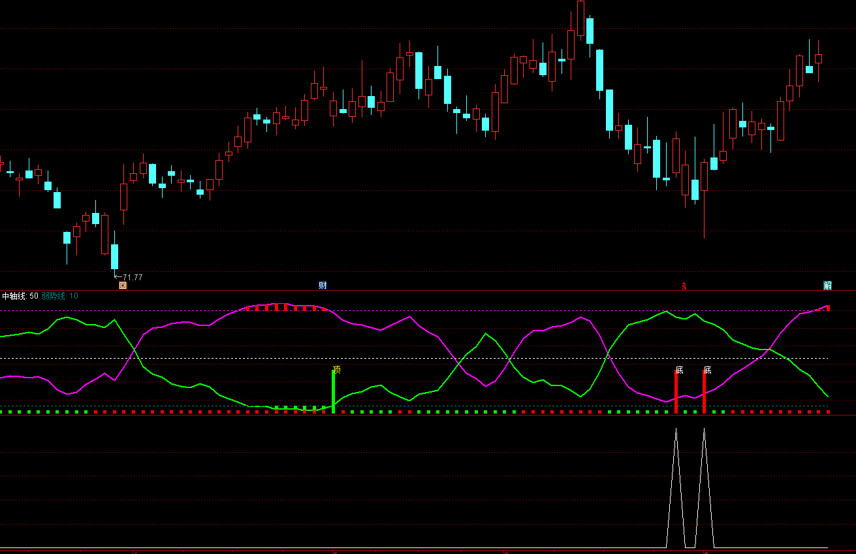
Task: Click first white spike peak in bottom panel
Action: click(676, 430)
